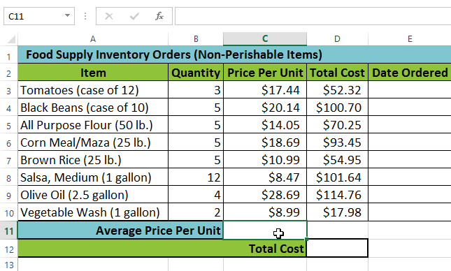The height and width of the screenshot is (271, 451).
Task: Select the Olive Oil (2.5 gallon) cell
Action: 93,195
